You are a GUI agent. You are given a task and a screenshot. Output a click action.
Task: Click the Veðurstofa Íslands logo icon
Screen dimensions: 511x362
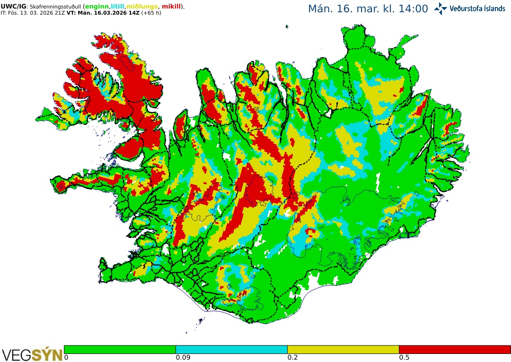[x=441, y=9]
